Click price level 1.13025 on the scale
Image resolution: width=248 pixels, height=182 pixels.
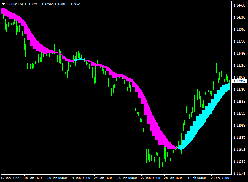240,77
